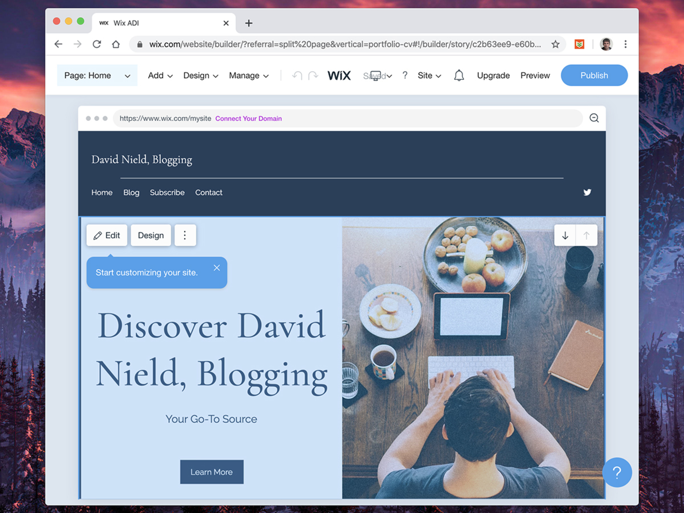The width and height of the screenshot is (684, 513).
Task: Expand the Site dropdown menu
Action: tap(429, 75)
